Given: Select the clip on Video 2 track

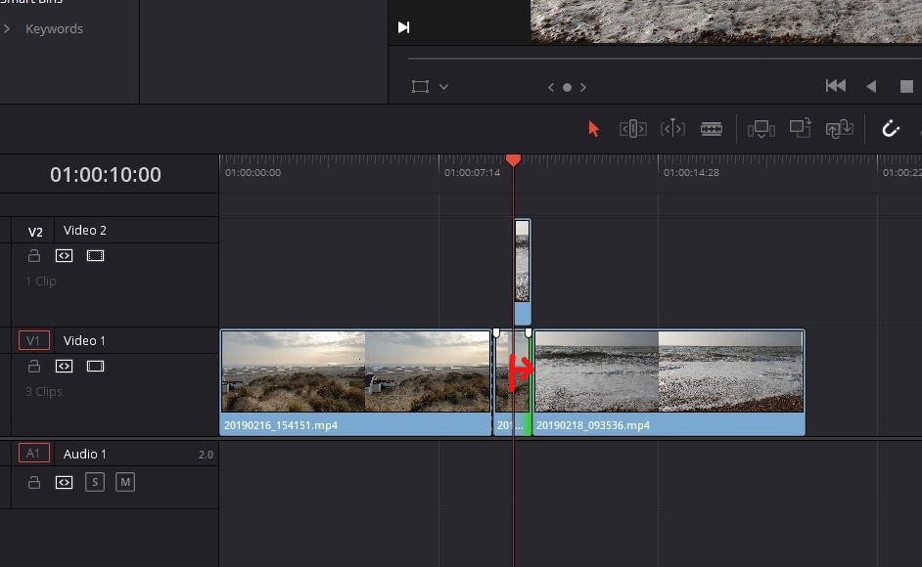Looking at the screenshot, I should [x=522, y=272].
